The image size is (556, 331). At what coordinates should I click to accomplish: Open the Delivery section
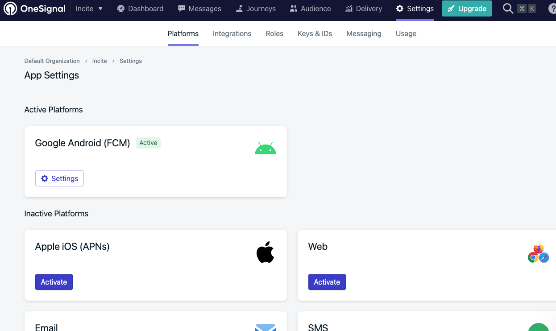[x=363, y=8]
